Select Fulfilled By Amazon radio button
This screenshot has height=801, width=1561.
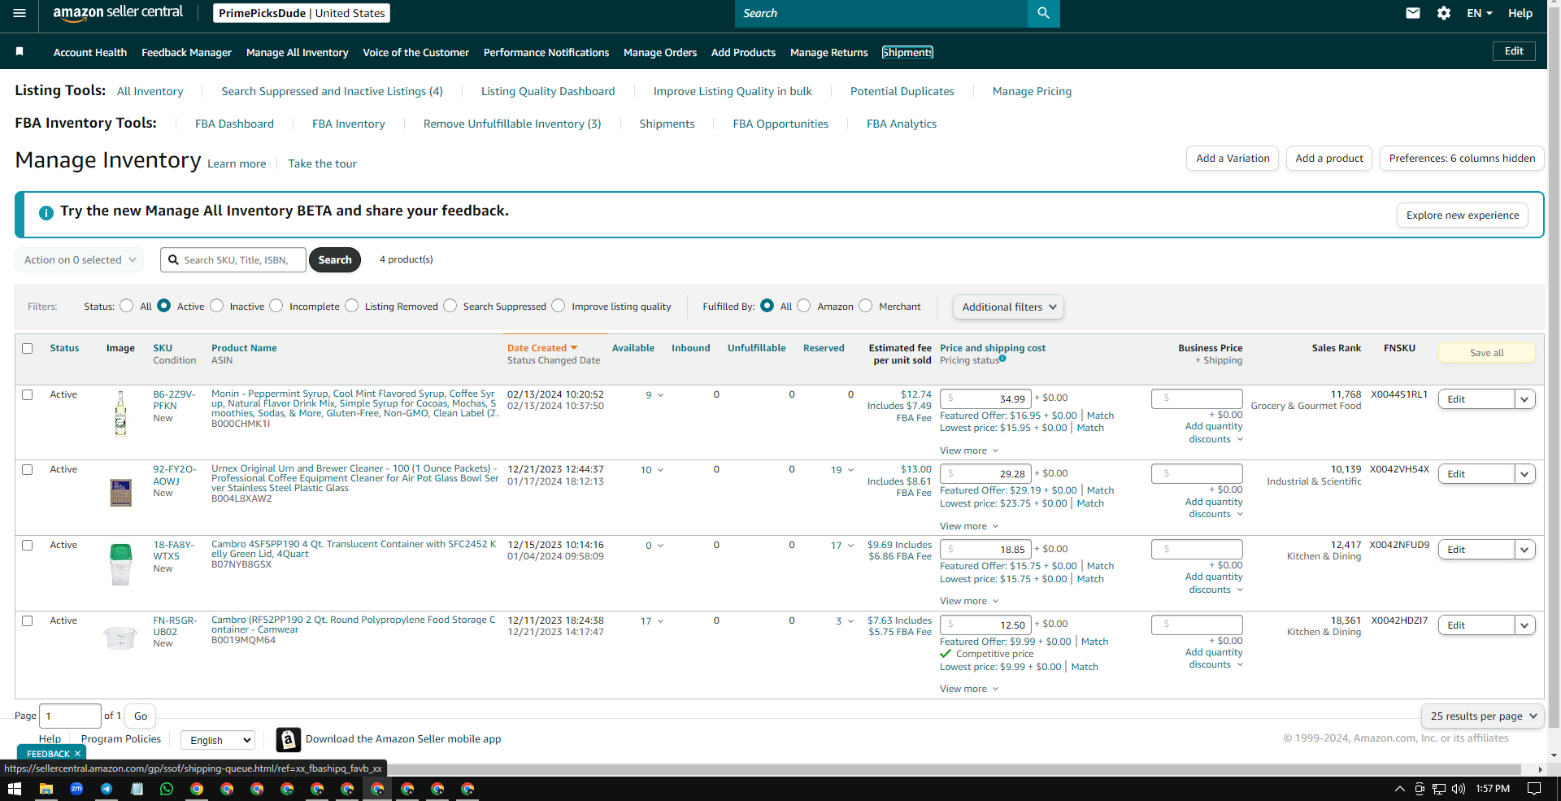click(x=804, y=306)
